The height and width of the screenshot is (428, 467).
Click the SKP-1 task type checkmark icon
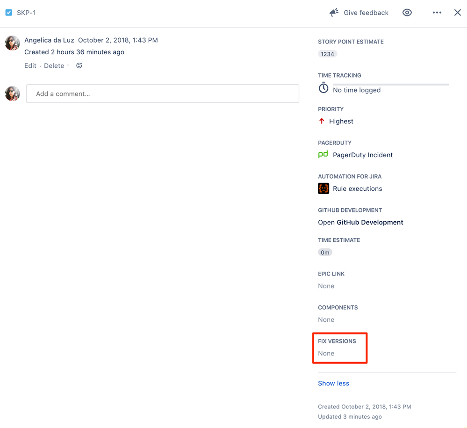click(8, 12)
